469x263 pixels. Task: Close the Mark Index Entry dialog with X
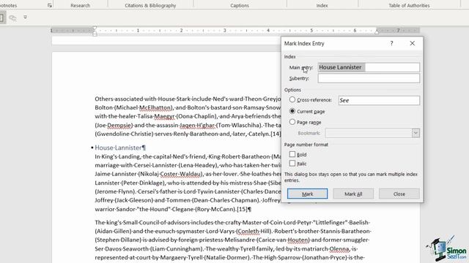413,44
